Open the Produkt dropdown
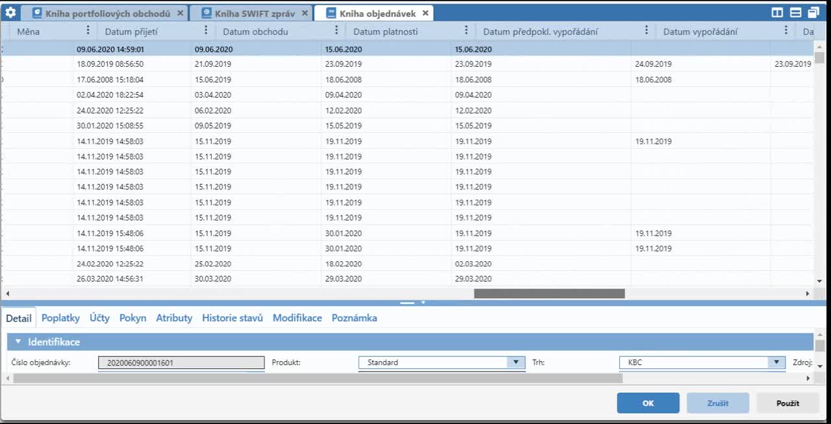 (x=516, y=362)
